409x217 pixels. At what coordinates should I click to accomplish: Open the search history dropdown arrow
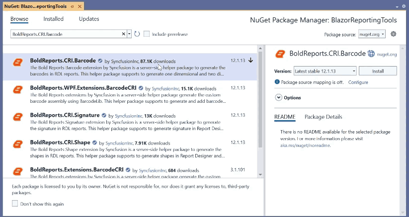click(129, 34)
